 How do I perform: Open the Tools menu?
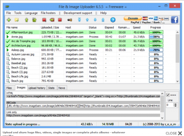click(18, 13)
